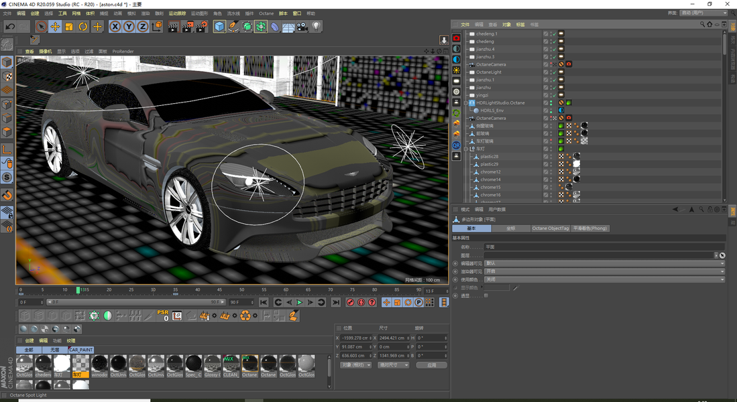
Task: Click the blue QR sidebar icon
Action: (457, 145)
